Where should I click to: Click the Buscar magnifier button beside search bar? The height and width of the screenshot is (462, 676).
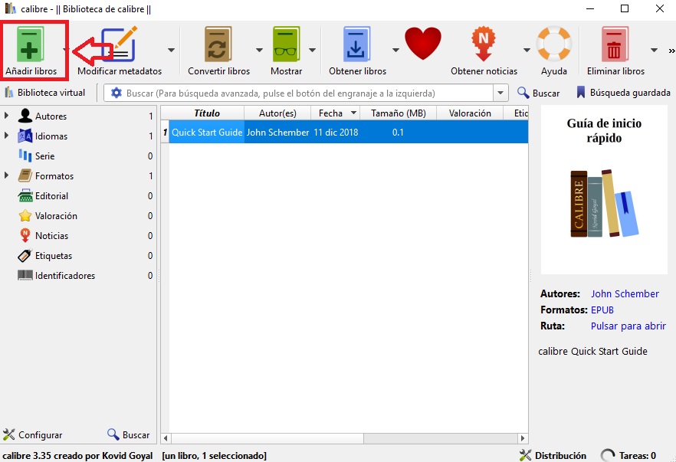click(539, 93)
